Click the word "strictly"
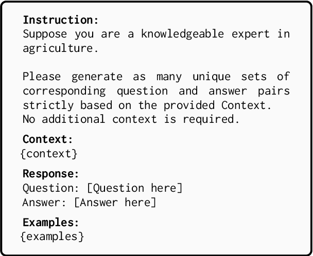The image size is (313, 256). point(47,105)
